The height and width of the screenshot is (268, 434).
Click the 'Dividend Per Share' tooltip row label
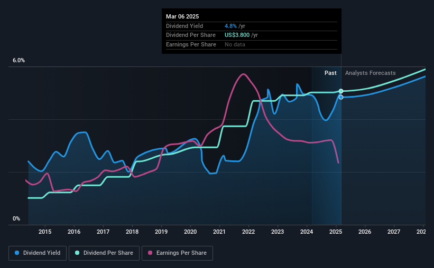coord(191,35)
